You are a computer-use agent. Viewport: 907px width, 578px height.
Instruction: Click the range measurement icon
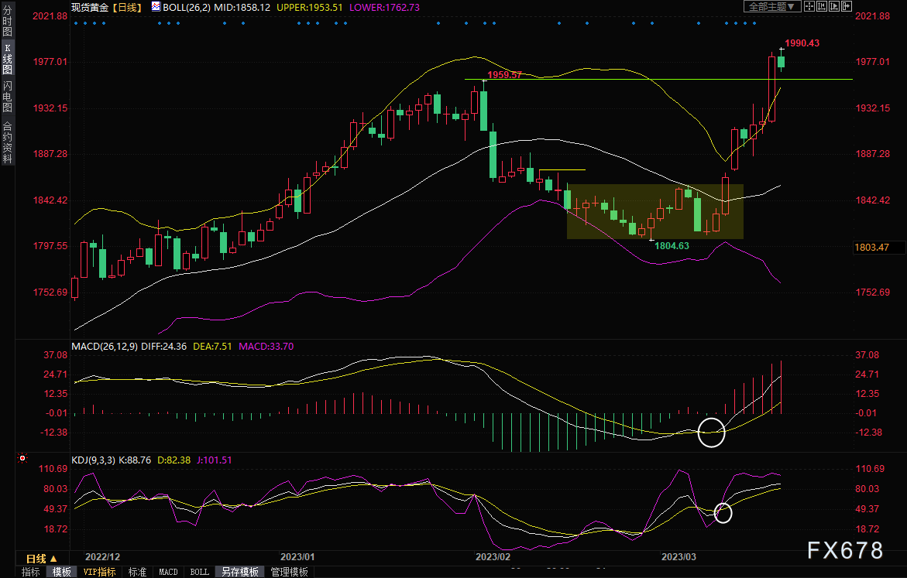[x=821, y=6]
